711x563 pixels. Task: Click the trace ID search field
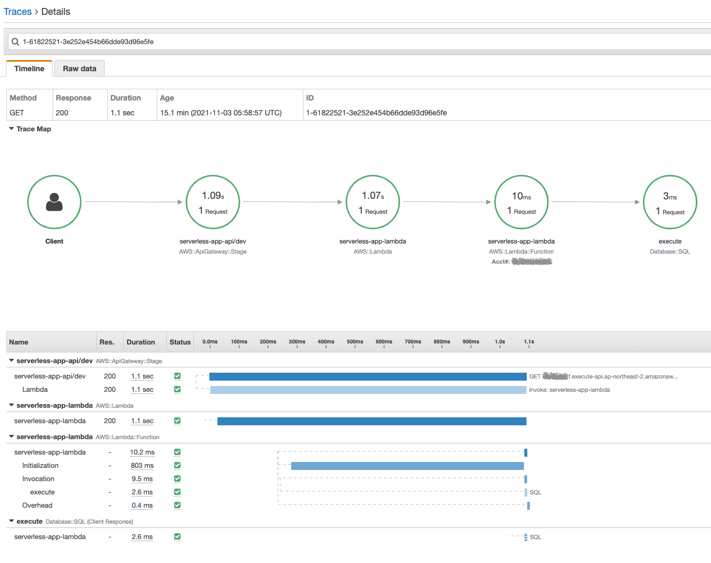(x=359, y=41)
